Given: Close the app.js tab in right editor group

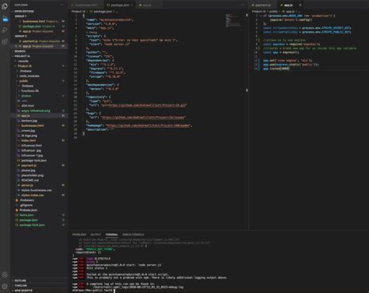Looking at the screenshot, I should click(x=300, y=5).
